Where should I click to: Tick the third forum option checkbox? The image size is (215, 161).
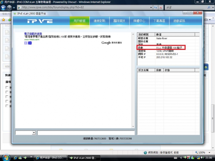(x=7, y=97)
